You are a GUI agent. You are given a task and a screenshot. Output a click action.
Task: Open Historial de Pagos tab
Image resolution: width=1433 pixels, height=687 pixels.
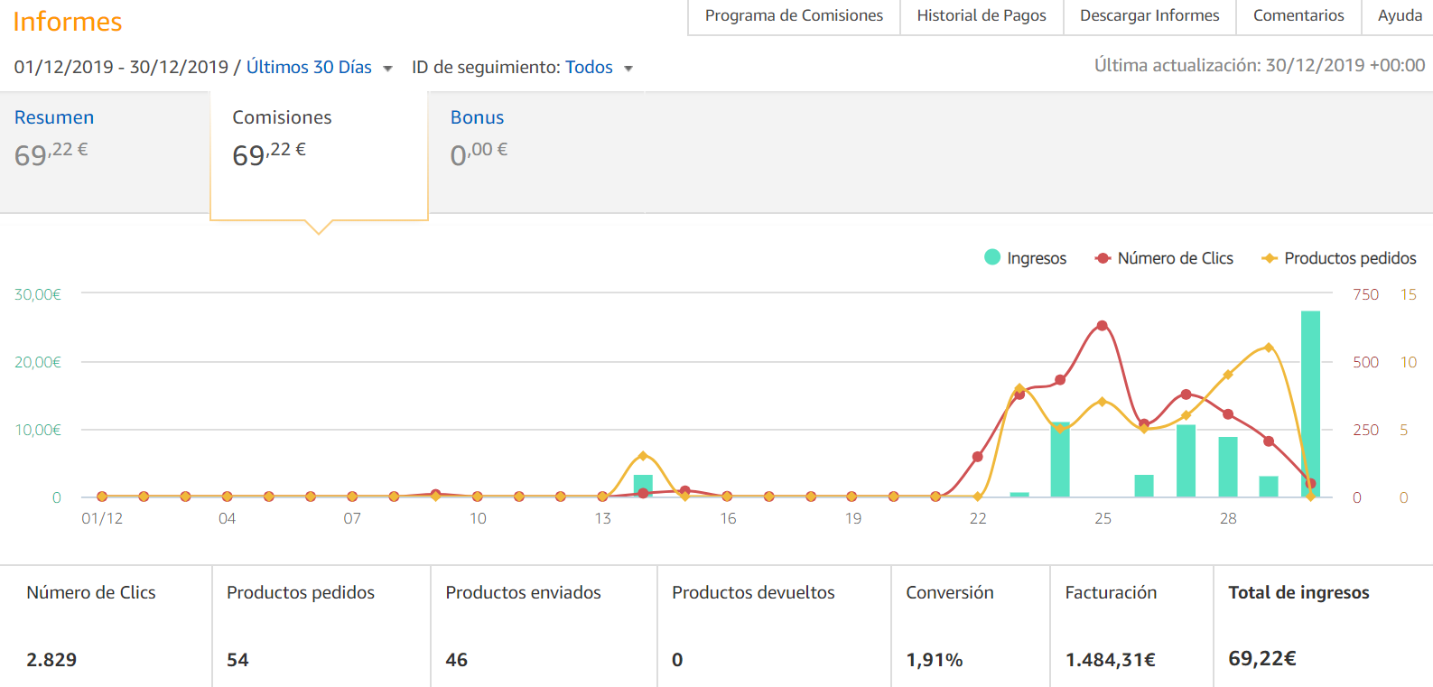pyautogui.click(x=982, y=16)
